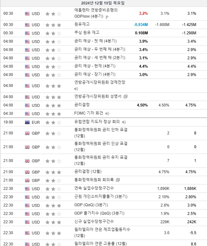This screenshot has height=246, width=207.
Task: Click the US flag in the 쿠싱 원유 재고 row
Action: point(27,33)
